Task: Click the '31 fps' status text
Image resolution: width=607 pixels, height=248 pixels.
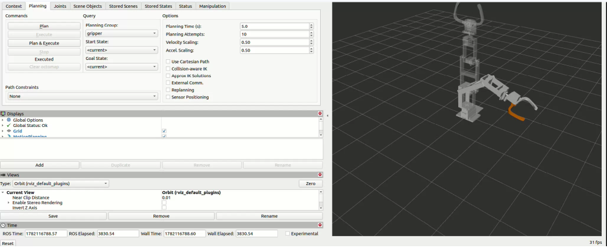Action: click(x=596, y=242)
